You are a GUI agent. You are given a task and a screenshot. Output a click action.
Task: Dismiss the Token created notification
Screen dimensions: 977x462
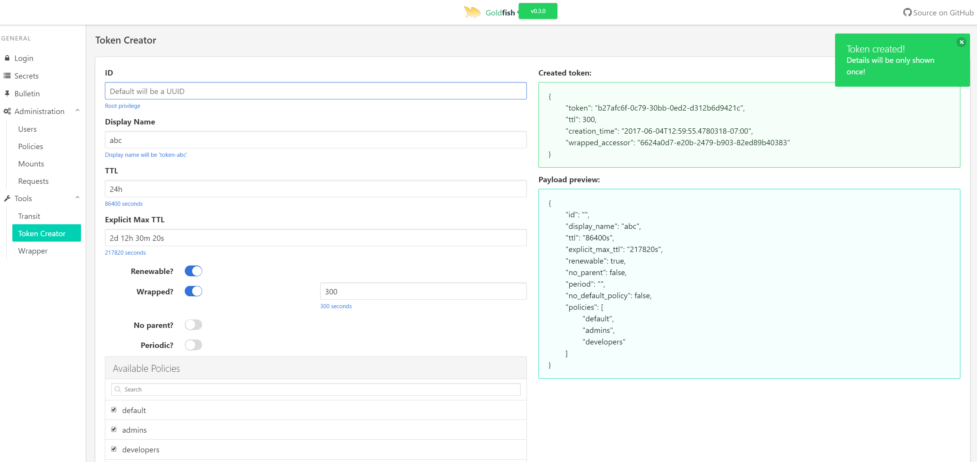961,42
